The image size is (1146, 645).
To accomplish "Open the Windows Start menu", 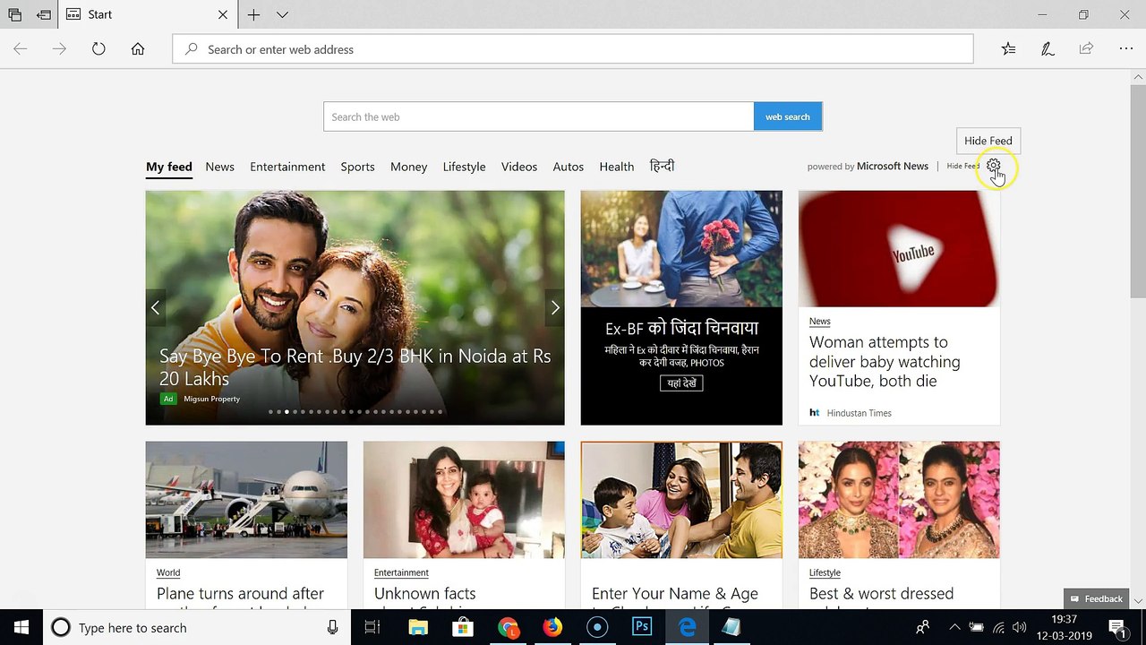I will coord(21,627).
